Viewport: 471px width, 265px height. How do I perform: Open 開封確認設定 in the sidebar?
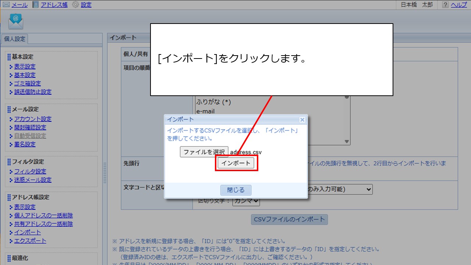30,127
